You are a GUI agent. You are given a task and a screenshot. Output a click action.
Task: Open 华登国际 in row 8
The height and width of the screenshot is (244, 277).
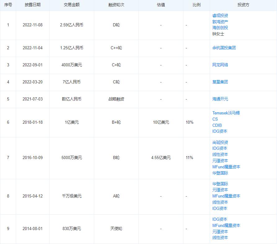(220, 184)
